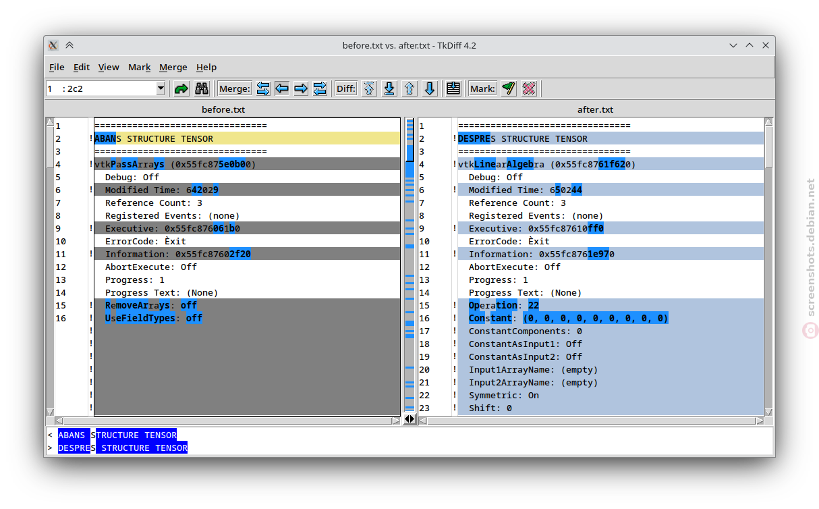Click the center diff map thumb
This screenshot has width=819, height=509.
click(x=409, y=140)
